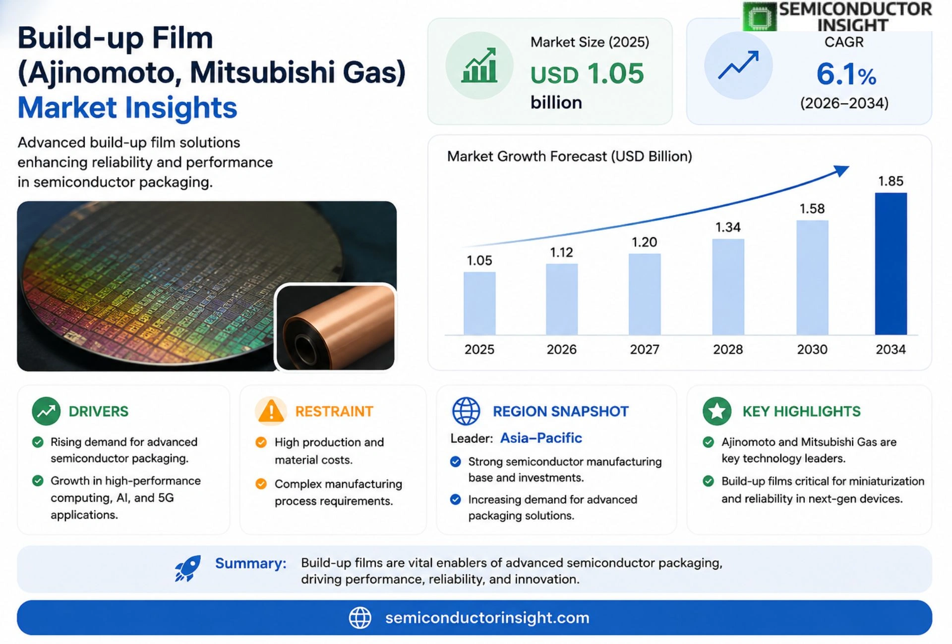The width and height of the screenshot is (952, 644).
Task: Click the REGION SNAPSHOT heading
Action: point(561,411)
